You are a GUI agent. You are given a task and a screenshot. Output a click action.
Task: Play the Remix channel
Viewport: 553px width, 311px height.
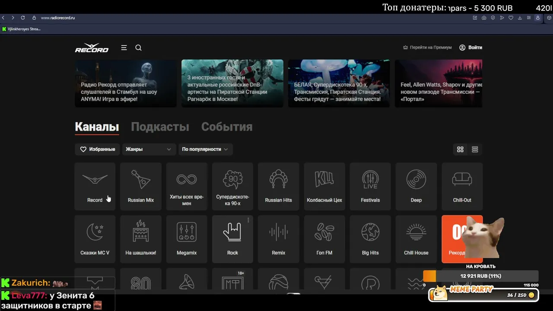279,239
